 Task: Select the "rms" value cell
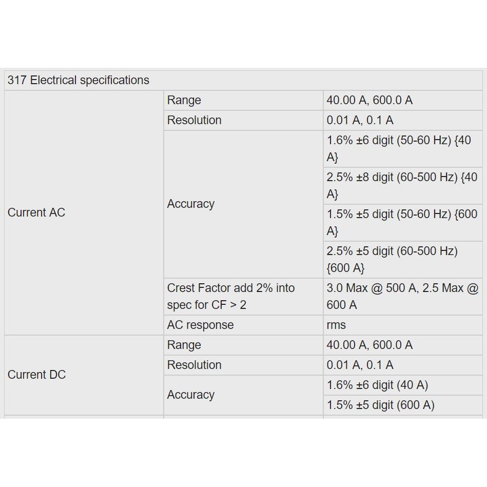click(x=337, y=325)
